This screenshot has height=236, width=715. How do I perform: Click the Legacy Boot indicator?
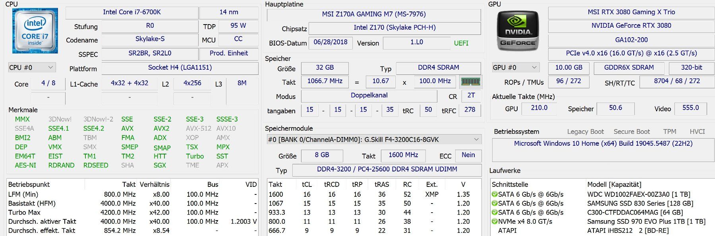(585, 132)
